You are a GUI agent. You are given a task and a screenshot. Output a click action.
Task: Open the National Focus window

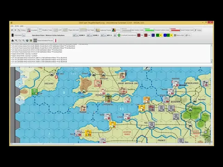[103, 30]
